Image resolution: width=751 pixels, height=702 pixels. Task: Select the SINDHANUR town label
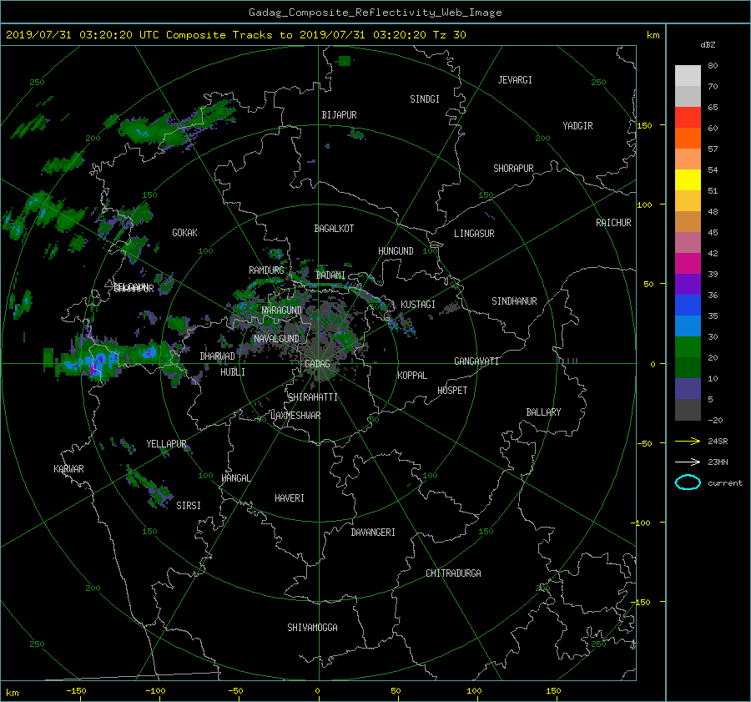tap(514, 301)
